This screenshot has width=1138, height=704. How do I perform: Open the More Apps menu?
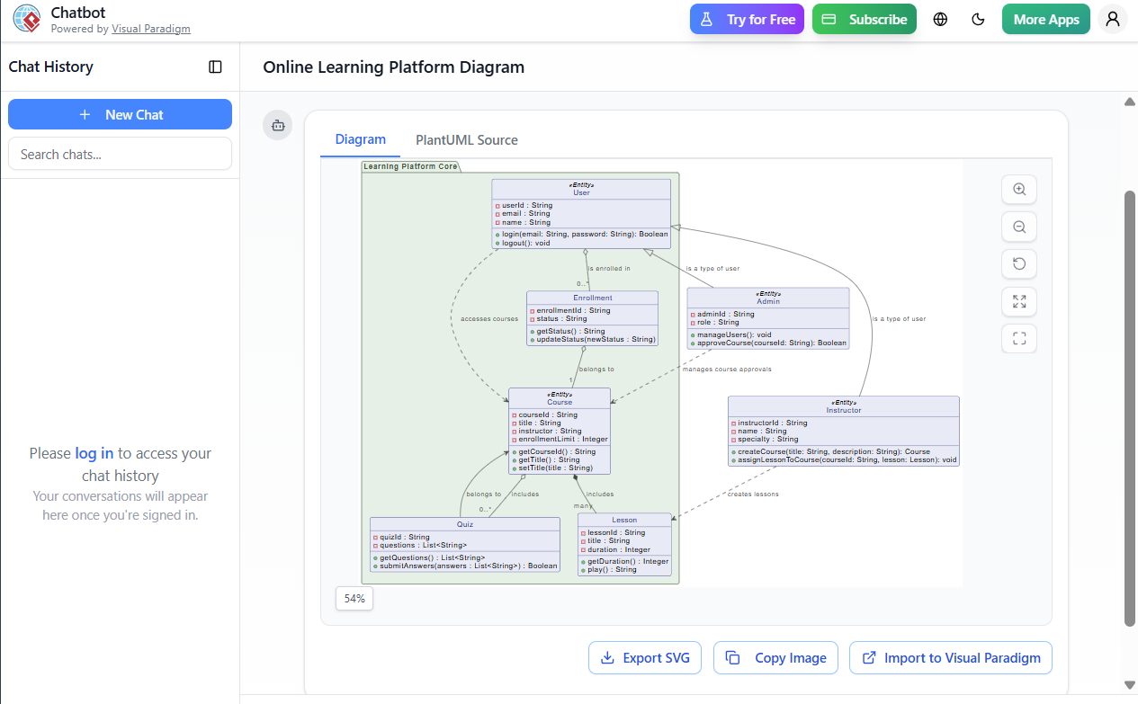tap(1045, 18)
